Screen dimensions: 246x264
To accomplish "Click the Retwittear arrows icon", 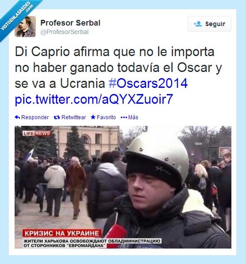I will click(x=57, y=117).
